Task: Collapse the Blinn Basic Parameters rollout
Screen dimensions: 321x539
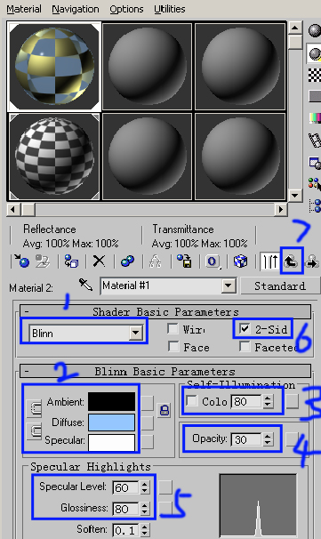Action: click(165, 371)
